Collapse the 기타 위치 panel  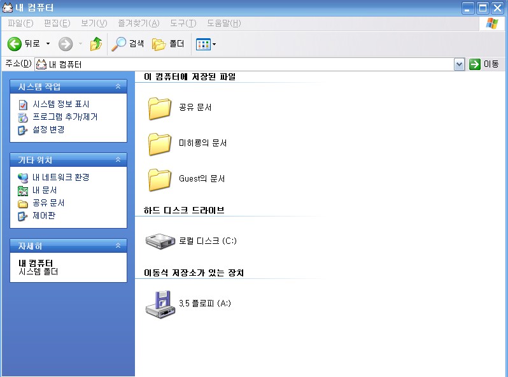[118, 159]
